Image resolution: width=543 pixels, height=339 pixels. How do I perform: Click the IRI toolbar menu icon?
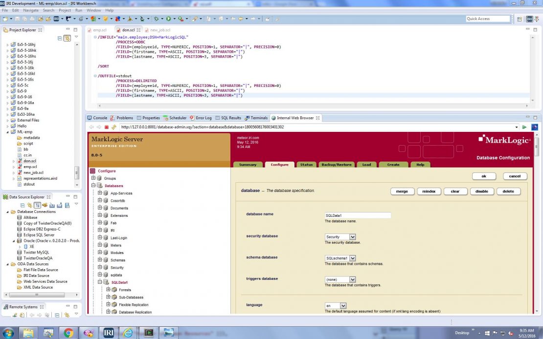pyautogui.click(x=56, y=19)
